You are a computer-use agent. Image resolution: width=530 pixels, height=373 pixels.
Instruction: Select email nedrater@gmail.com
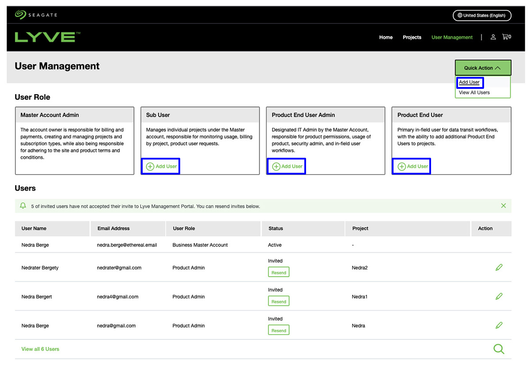pos(119,268)
